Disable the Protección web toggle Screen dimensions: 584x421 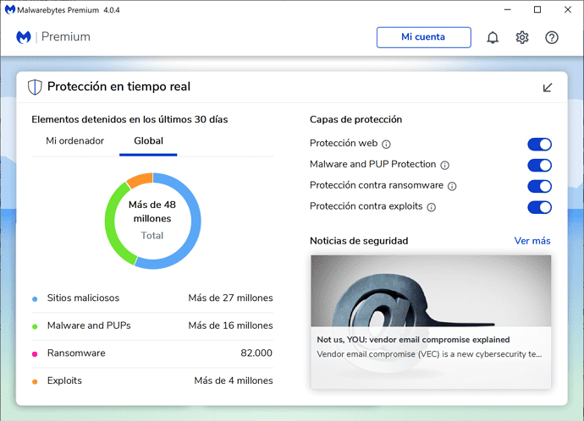point(539,145)
